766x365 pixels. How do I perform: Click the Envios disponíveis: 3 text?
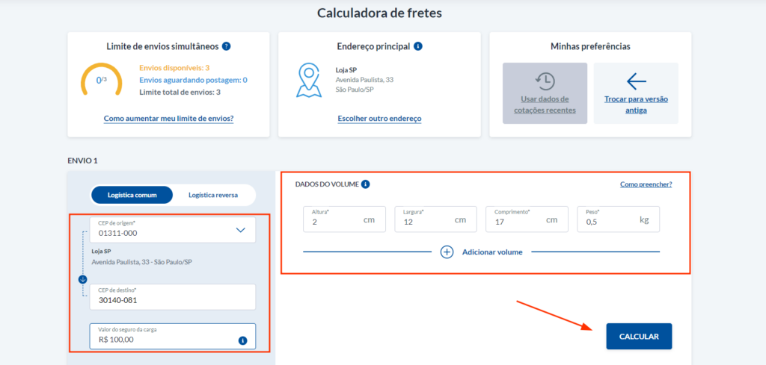coord(174,68)
